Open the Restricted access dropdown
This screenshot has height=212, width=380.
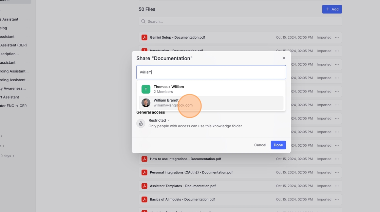tap(159, 120)
